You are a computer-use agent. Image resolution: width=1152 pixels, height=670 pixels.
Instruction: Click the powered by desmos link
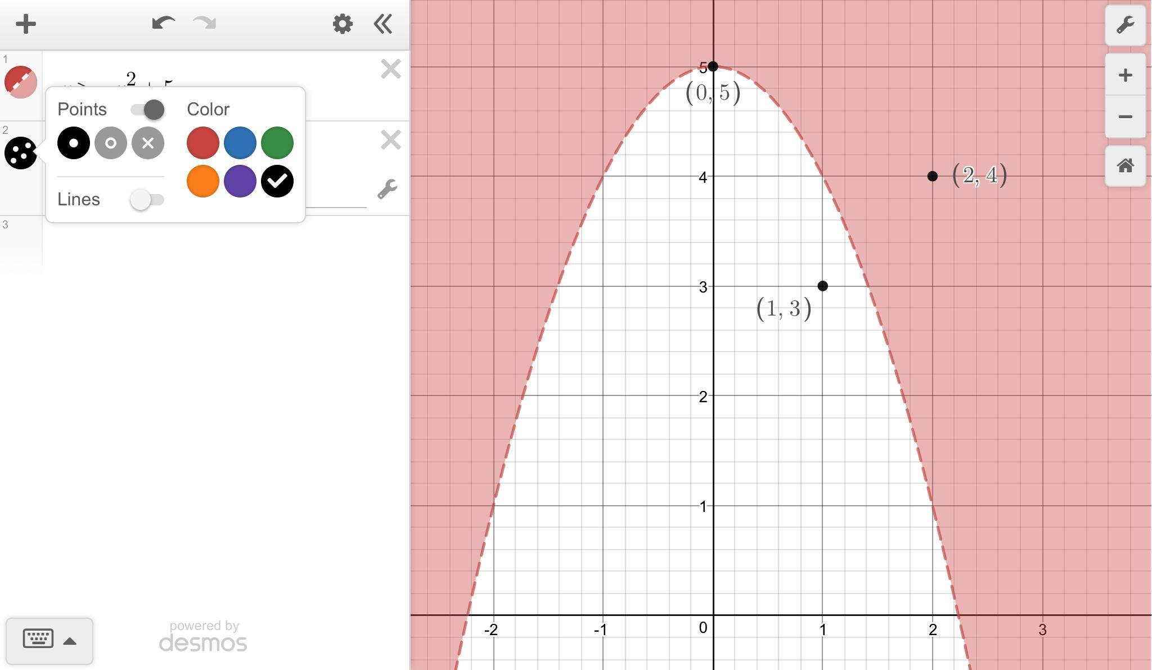(x=203, y=636)
